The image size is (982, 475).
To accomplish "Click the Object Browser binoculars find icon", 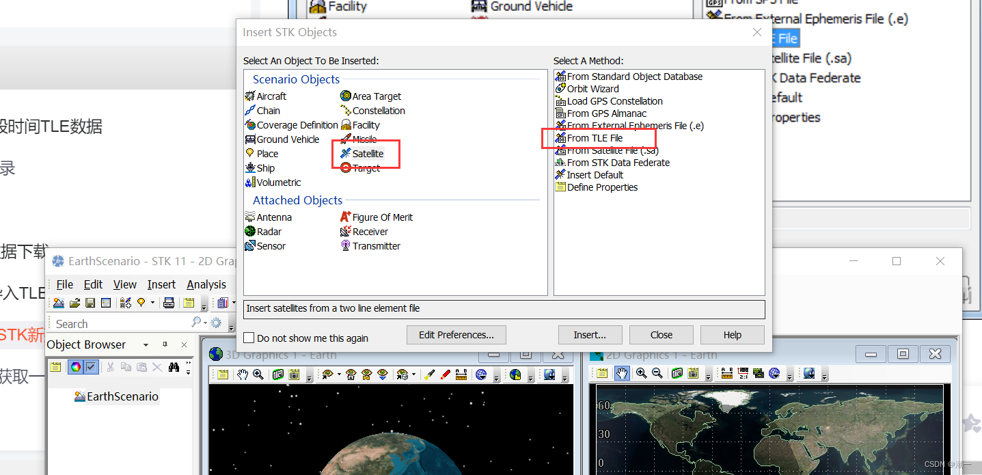I will click(174, 367).
